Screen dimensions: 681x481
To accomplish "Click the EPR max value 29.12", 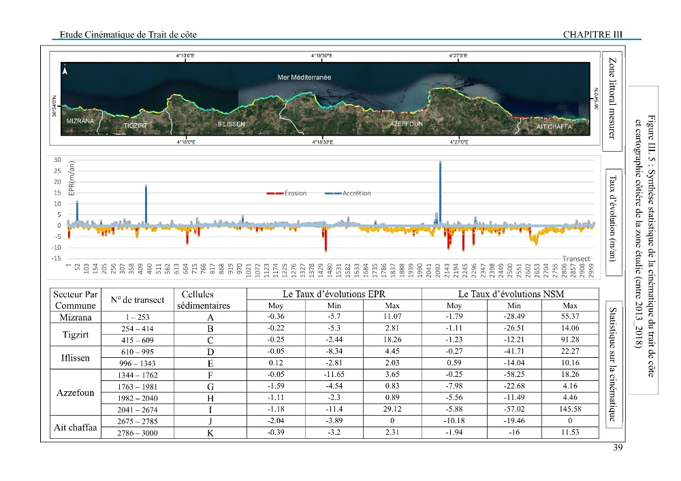I will pos(392,409).
